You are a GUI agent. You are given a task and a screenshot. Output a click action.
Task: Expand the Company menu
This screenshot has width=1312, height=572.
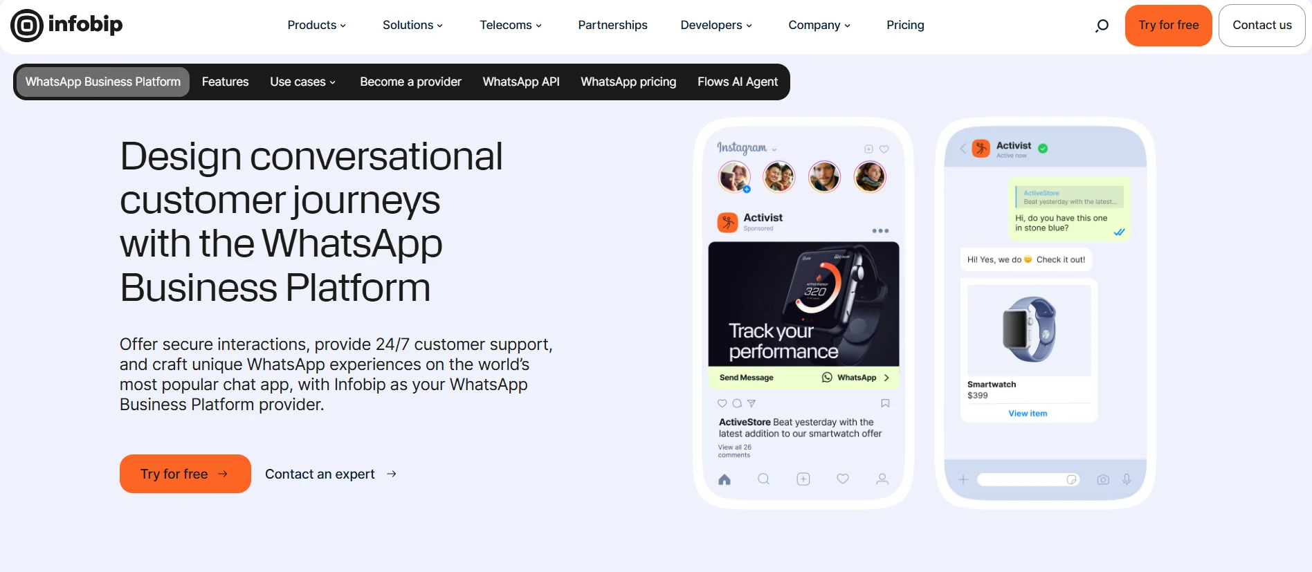point(819,25)
